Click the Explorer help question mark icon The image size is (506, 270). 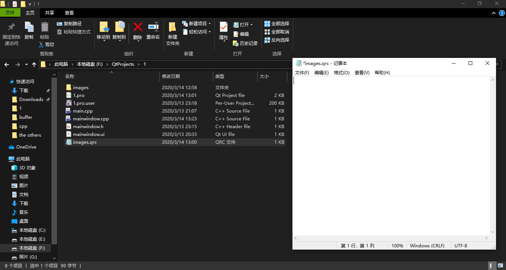tap(502, 13)
